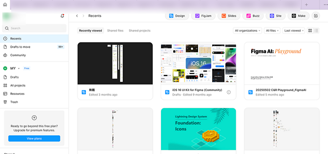Image resolution: width=328 pixels, height=154 pixels.
Task: Create a new Slides deck
Action: [x=229, y=16]
